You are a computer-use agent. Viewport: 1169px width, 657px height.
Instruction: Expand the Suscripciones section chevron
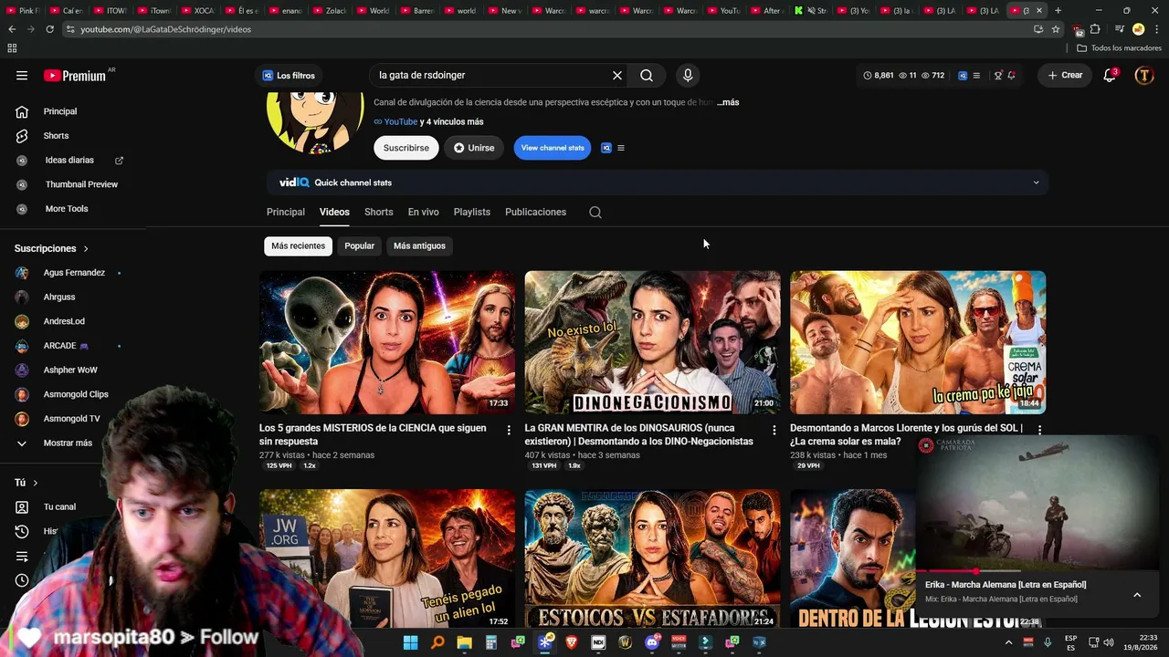[x=86, y=249]
